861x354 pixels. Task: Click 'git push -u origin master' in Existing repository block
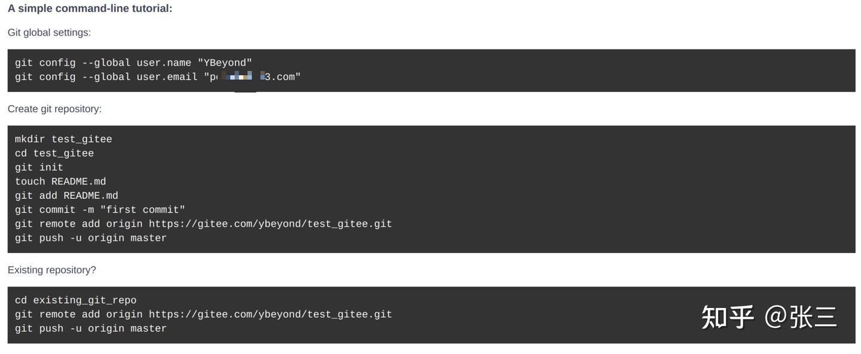pos(91,329)
